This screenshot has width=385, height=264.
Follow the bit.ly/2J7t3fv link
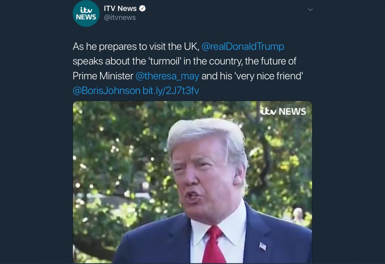pyautogui.click(x=171, y=90)
